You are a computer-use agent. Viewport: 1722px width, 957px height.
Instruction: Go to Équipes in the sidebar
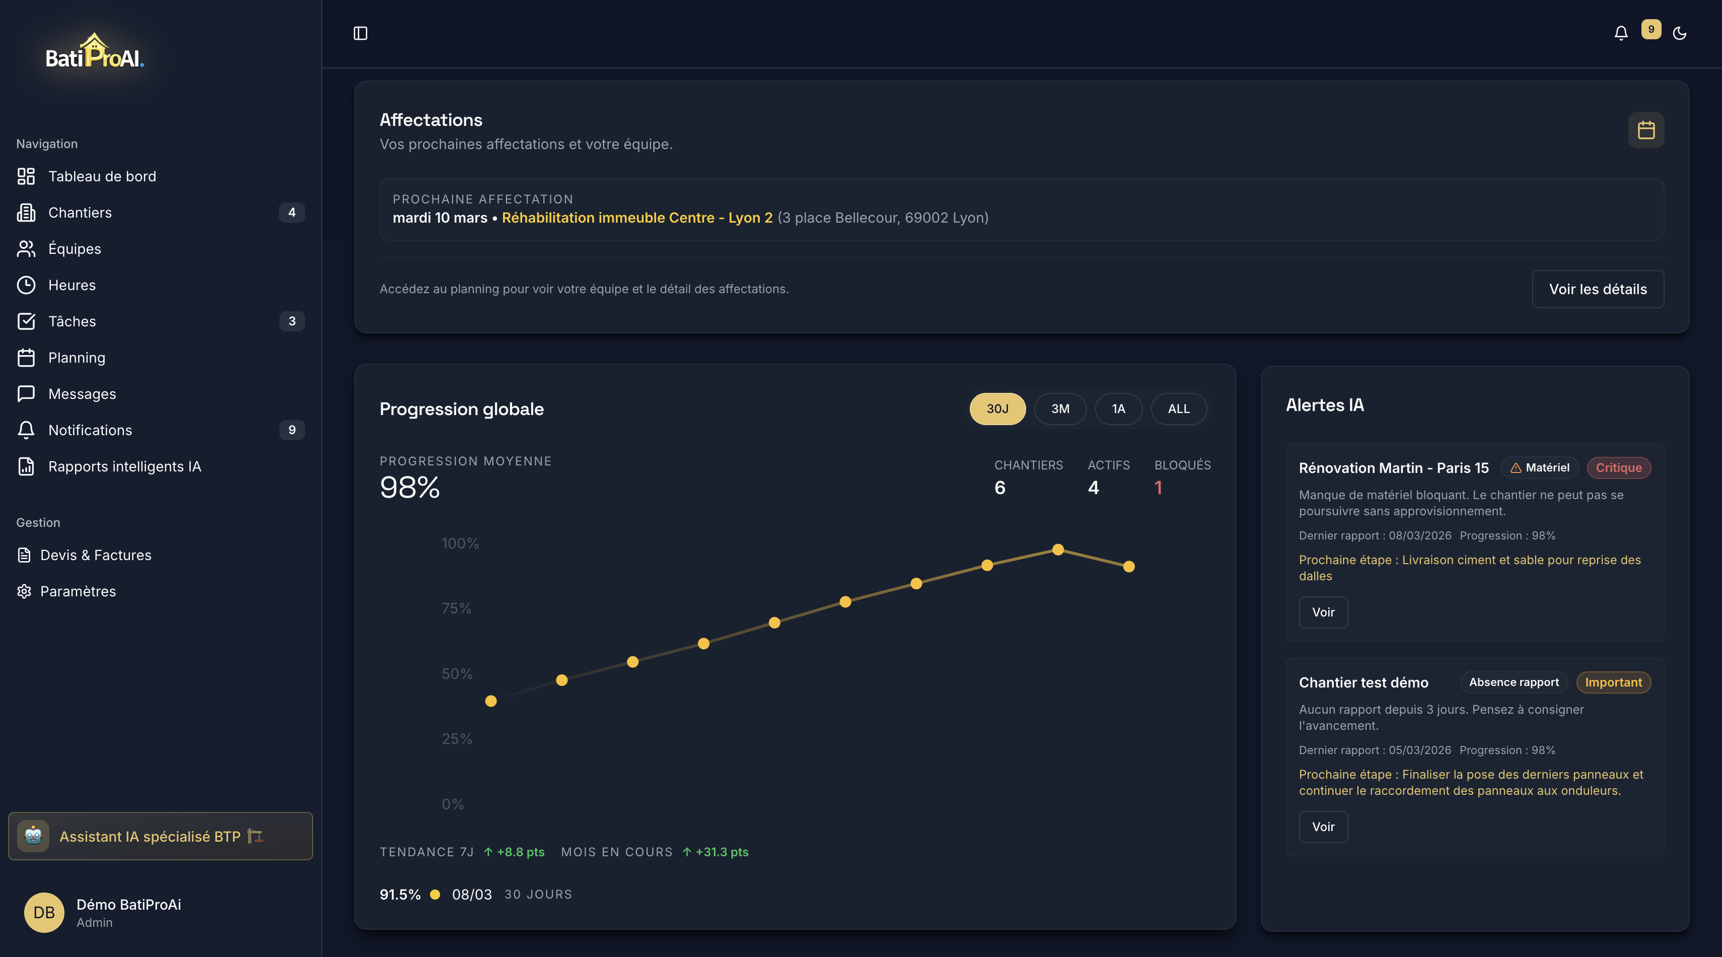point(75,249)
